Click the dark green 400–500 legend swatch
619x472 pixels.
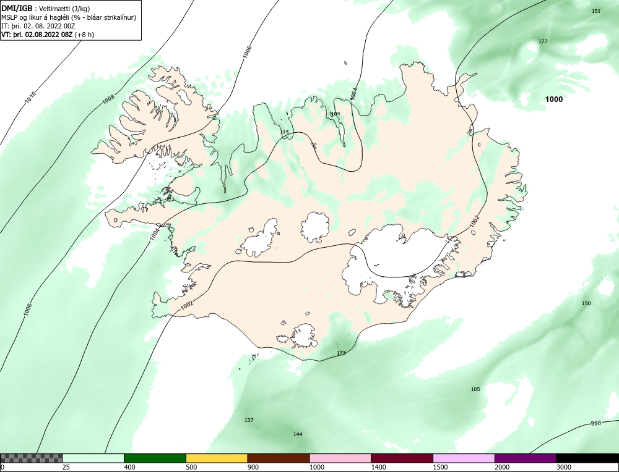point(155,458)
